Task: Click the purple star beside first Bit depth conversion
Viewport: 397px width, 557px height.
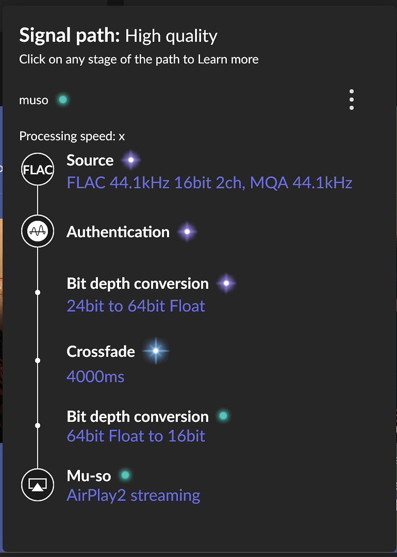Action: tap(226, 283)
